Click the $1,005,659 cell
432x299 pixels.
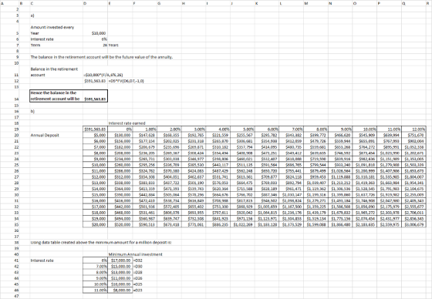coord(267,207)
